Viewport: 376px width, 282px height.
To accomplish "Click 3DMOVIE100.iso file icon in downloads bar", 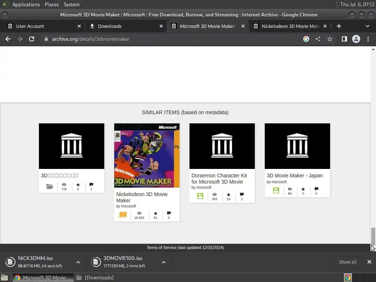I will click(x=96, y=262).
